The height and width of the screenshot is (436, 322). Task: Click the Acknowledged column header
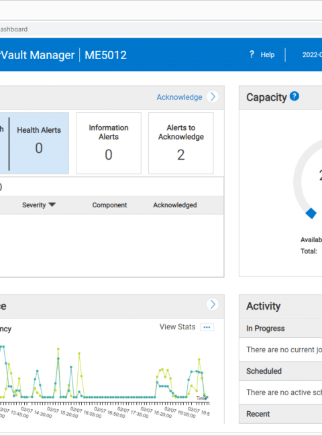(x=175, y=205)
